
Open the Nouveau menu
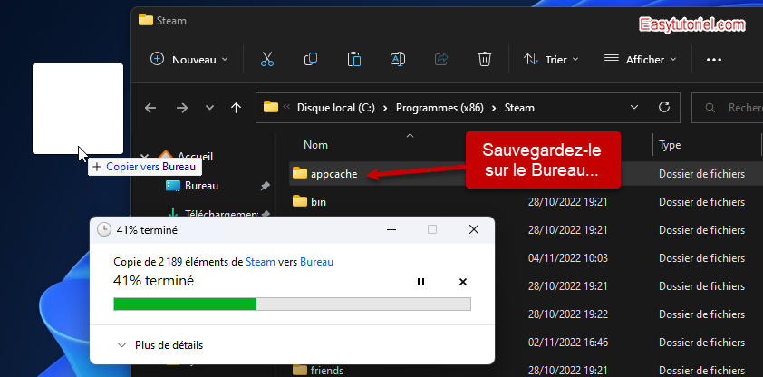point(188,59)
